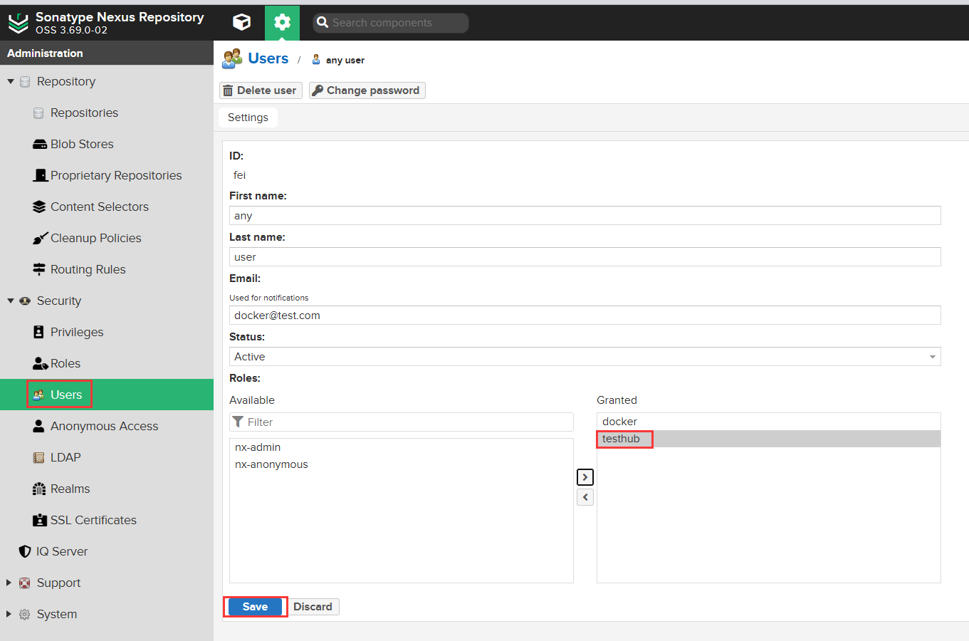Viewport: 969px width, 641px height.
Task: Click the Security group icon
Action: coord(25,301)
